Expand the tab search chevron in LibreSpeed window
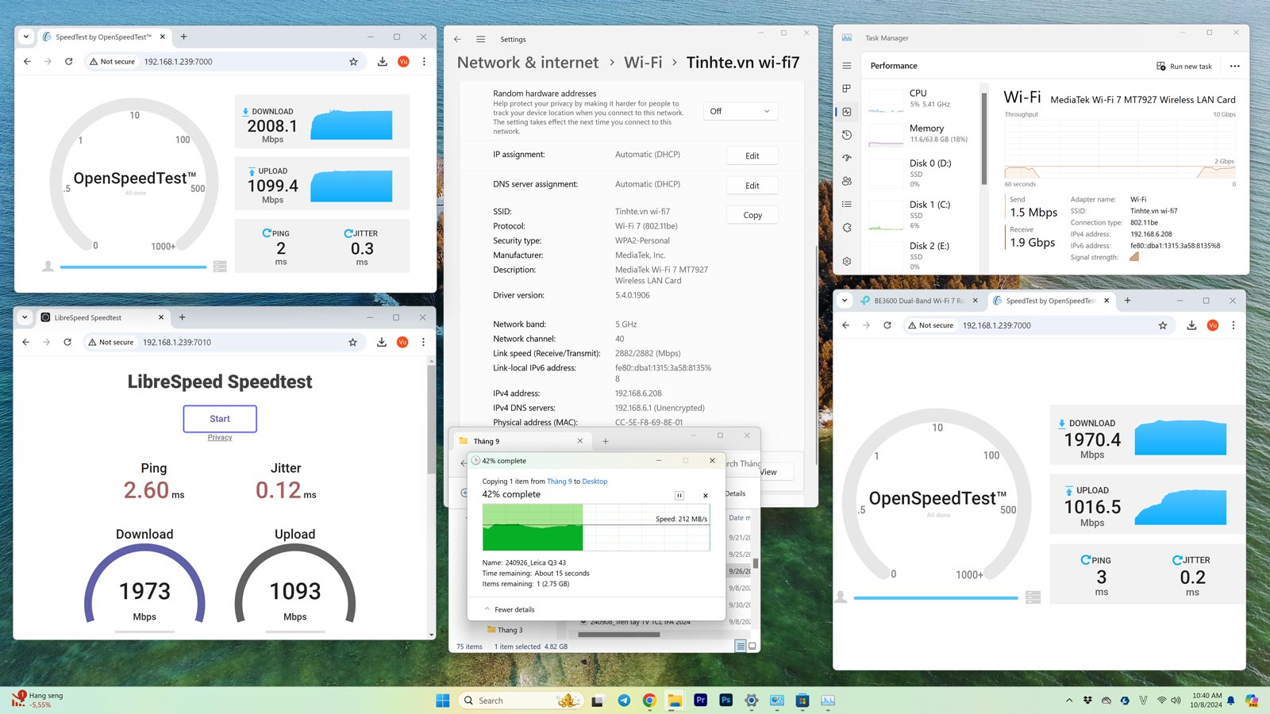Viewport: 1270px width, 714px height. 25,317
